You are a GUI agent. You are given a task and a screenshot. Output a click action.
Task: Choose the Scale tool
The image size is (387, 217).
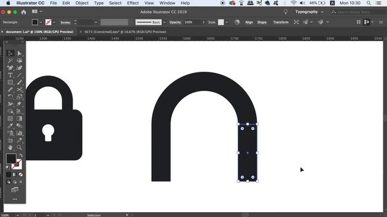click(19, 96)
